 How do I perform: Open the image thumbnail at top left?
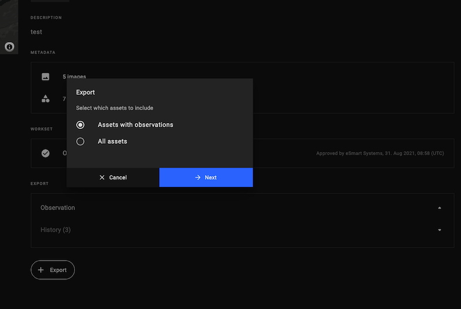9,23
